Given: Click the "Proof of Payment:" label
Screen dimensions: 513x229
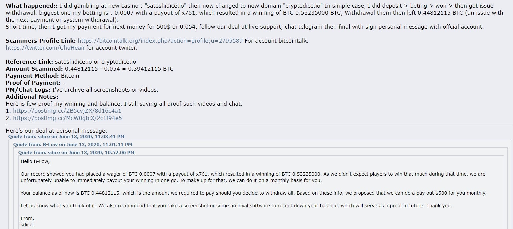Looking at the screenshot, I should [x=33, y=83].
